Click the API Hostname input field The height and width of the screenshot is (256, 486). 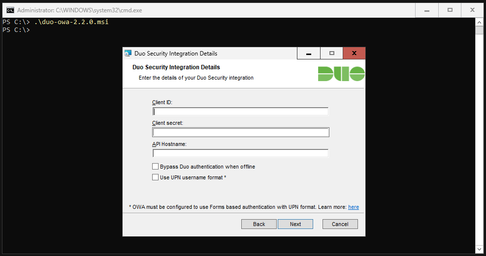pos(240,153)
